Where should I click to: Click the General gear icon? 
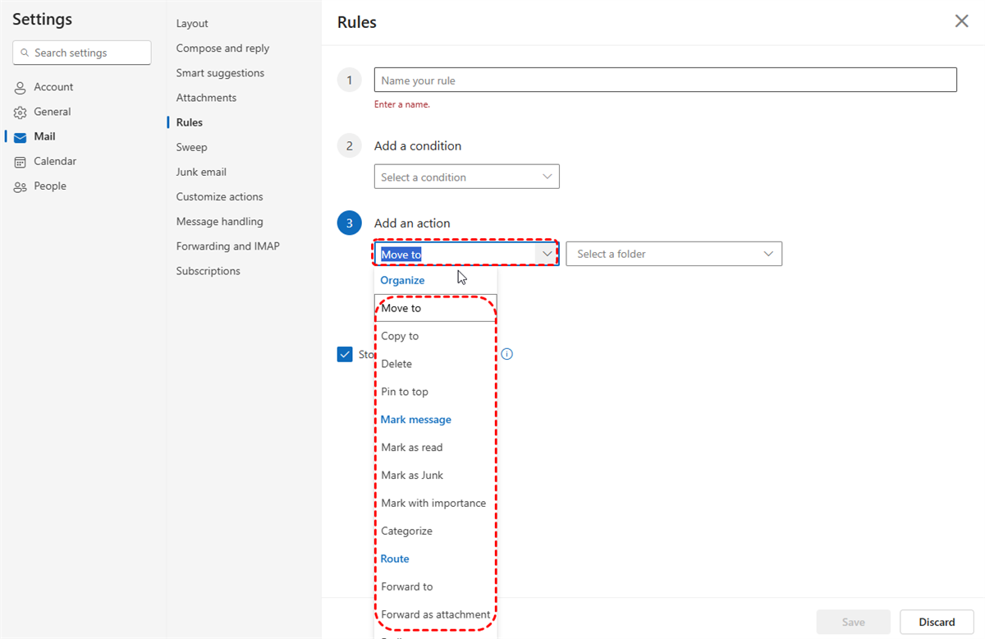pos(21,113)
